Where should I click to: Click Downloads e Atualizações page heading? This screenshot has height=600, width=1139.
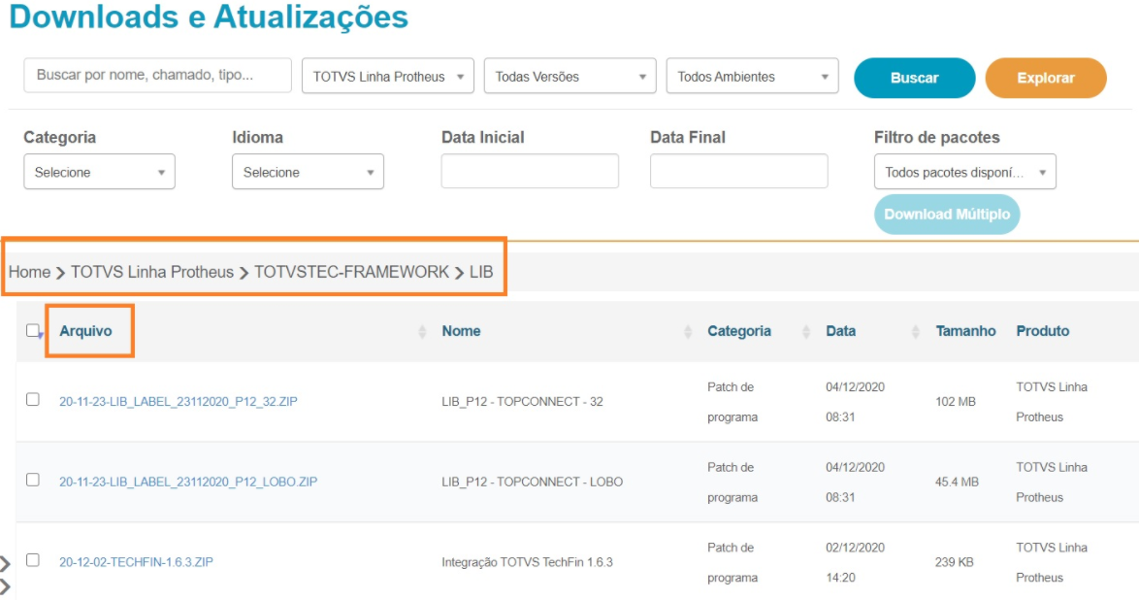pyautogui.click(x=209, y=17)
